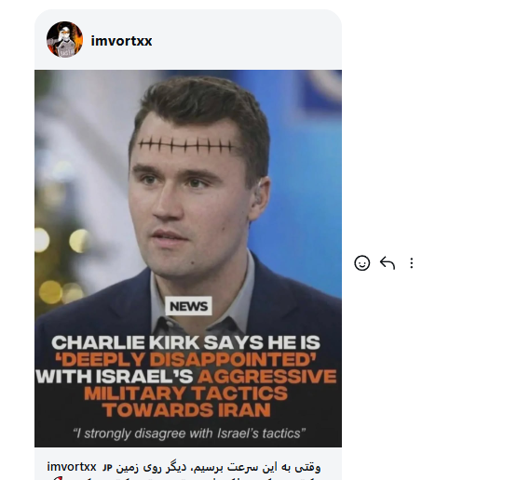Click the NEWS badge on the image
The image size is (531, 480).
pyautogui.click(x=188, y=306)
